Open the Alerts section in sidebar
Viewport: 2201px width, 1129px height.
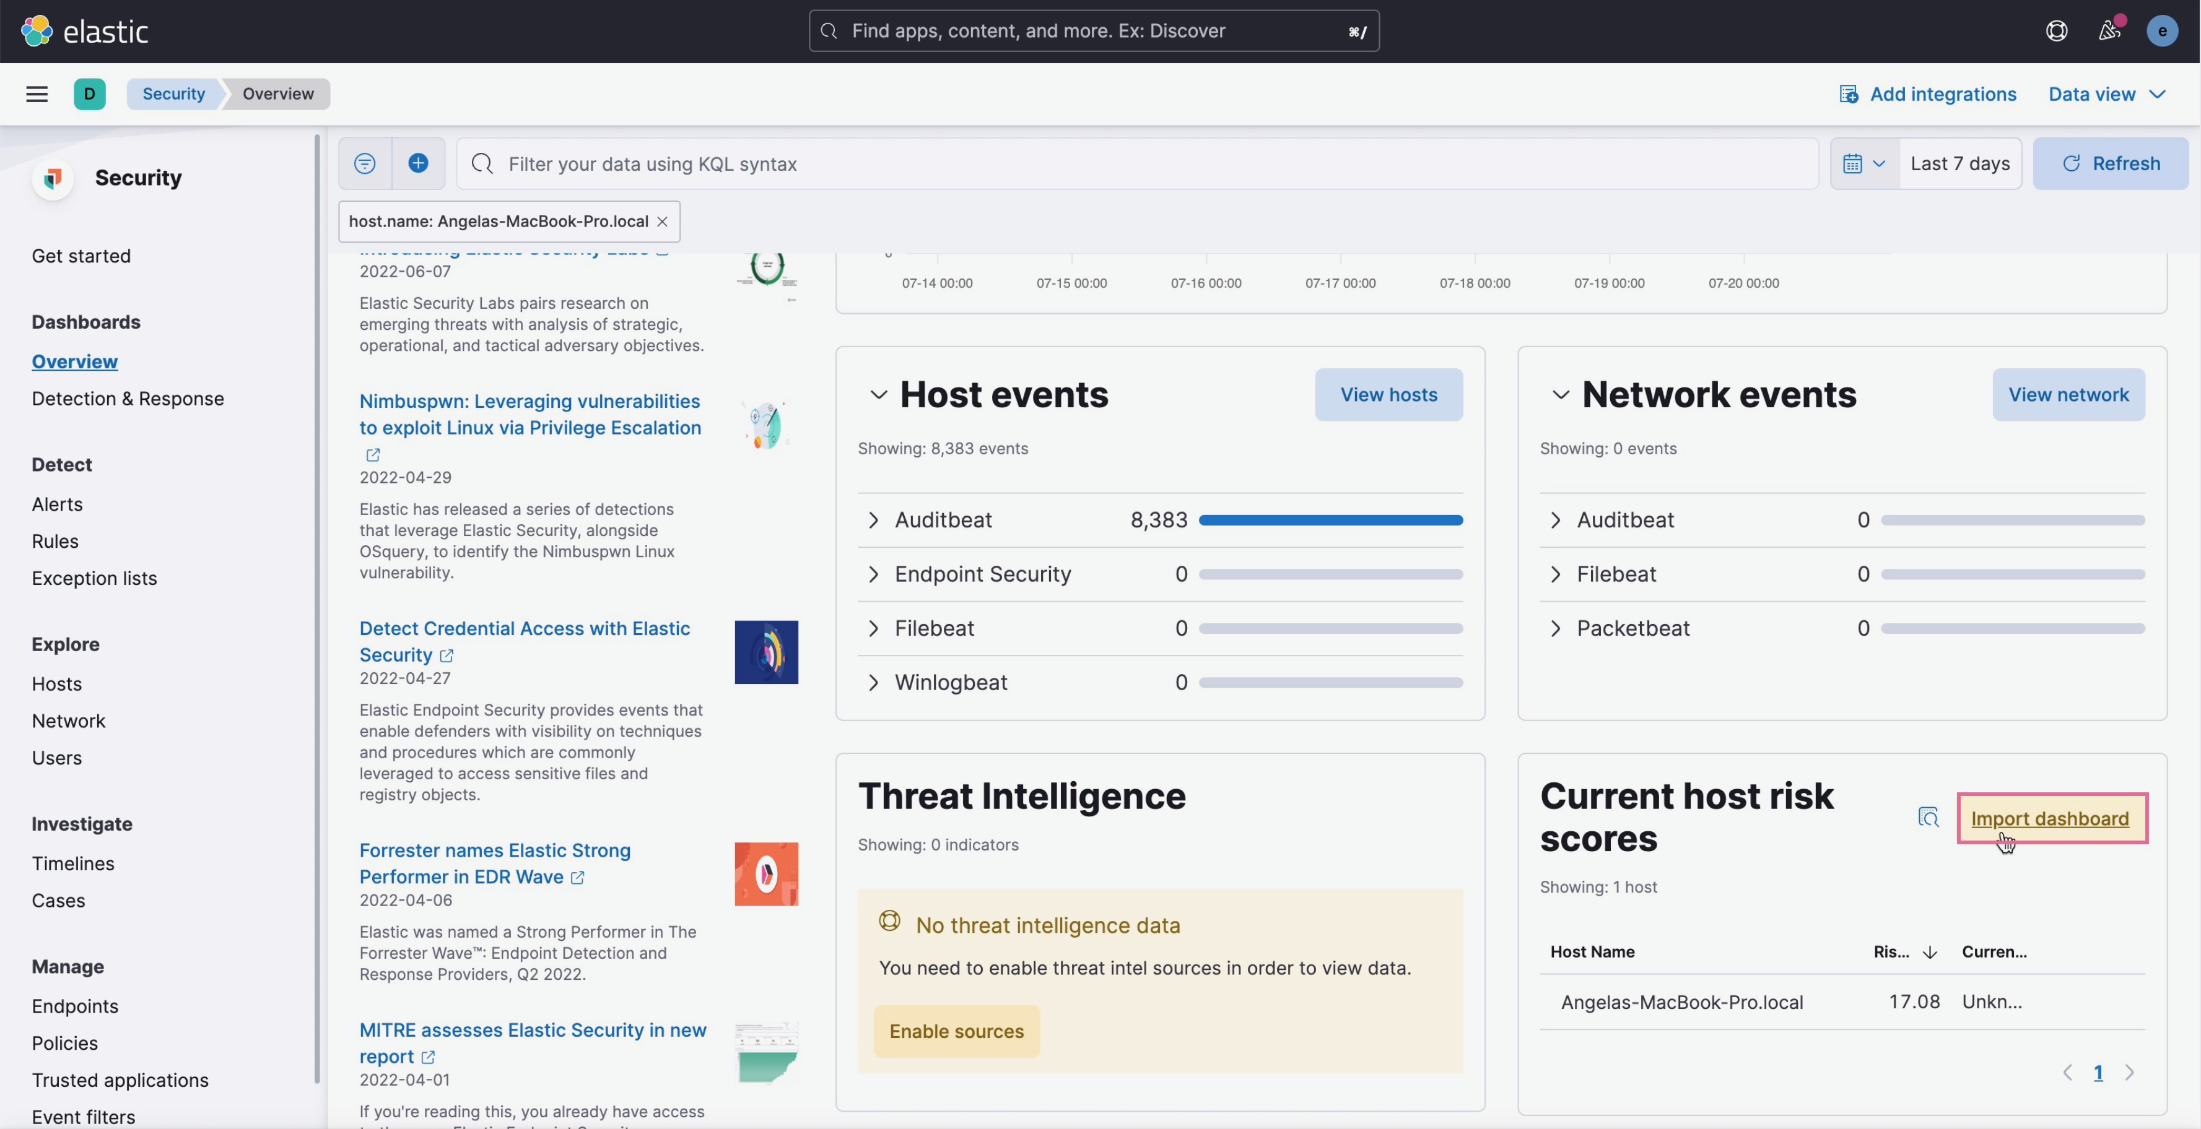point(56,504)
